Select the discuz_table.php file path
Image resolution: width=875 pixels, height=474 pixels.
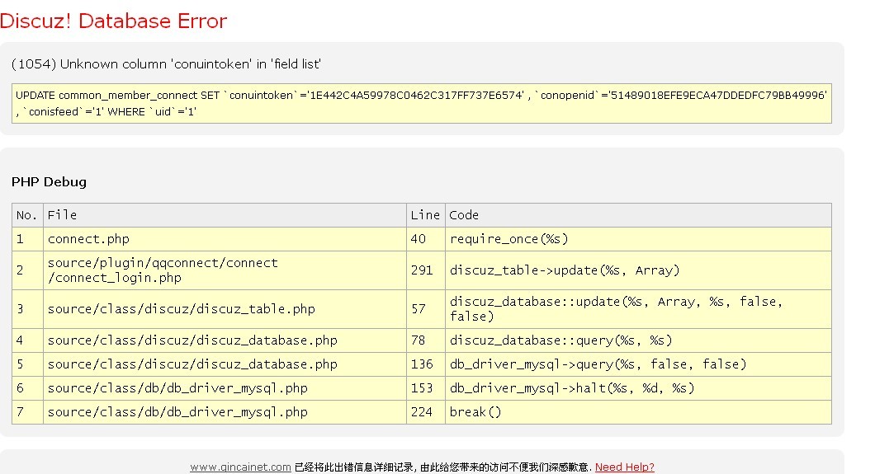click(x=225, y=309)
